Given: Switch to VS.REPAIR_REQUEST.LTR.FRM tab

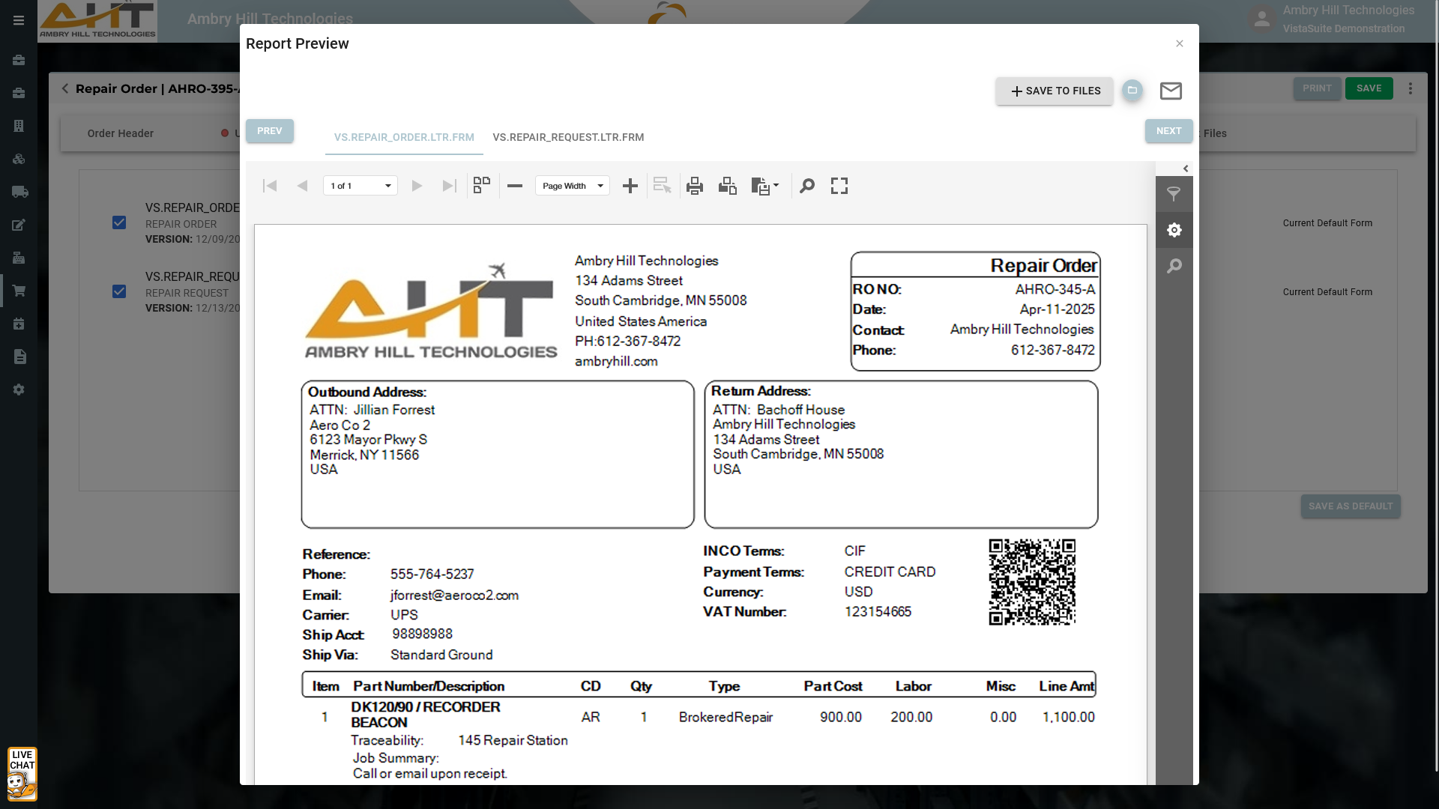Looking at the screenshot, I should 568,137.
